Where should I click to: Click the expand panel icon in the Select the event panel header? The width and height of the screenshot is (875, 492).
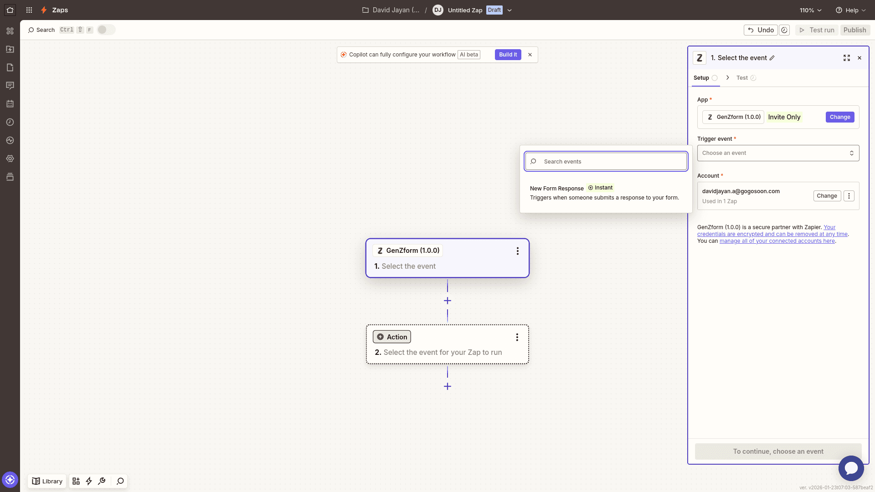pyautogui.click(x=846, y=58)
